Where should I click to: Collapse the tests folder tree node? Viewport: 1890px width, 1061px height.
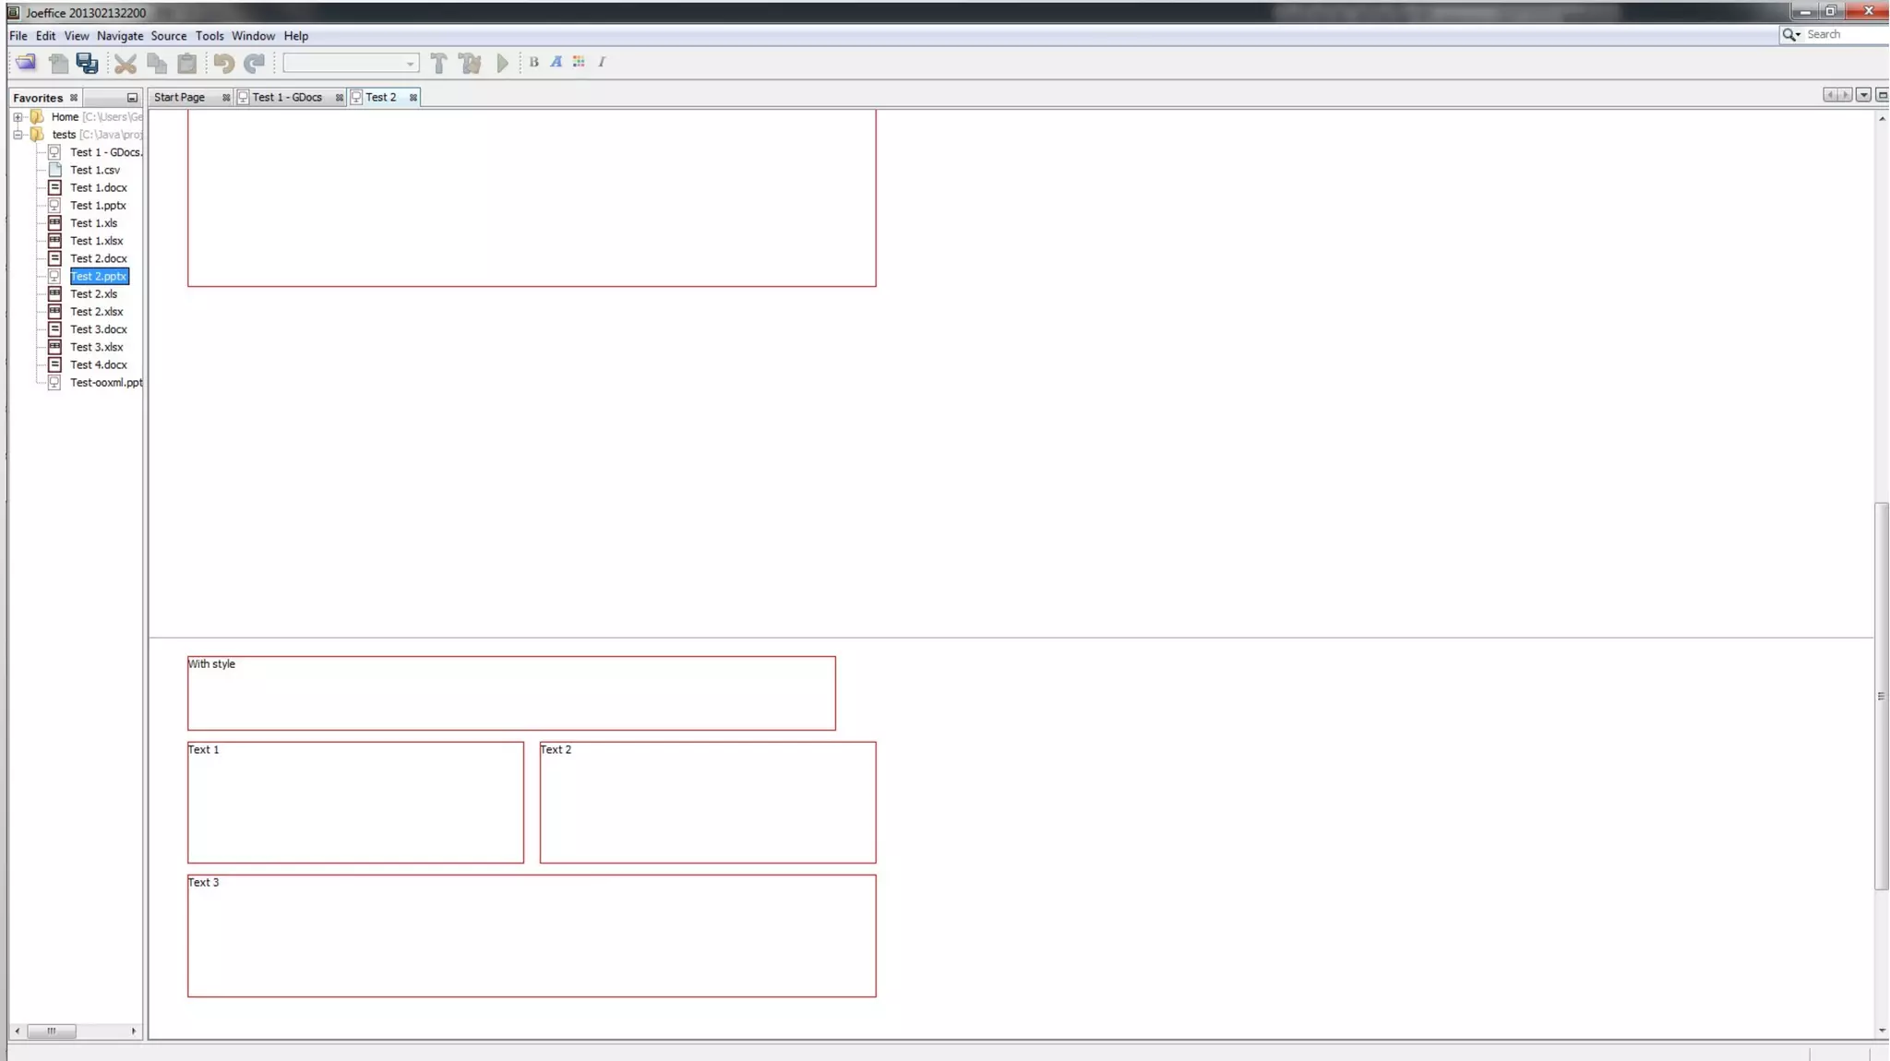coord(18,135)
